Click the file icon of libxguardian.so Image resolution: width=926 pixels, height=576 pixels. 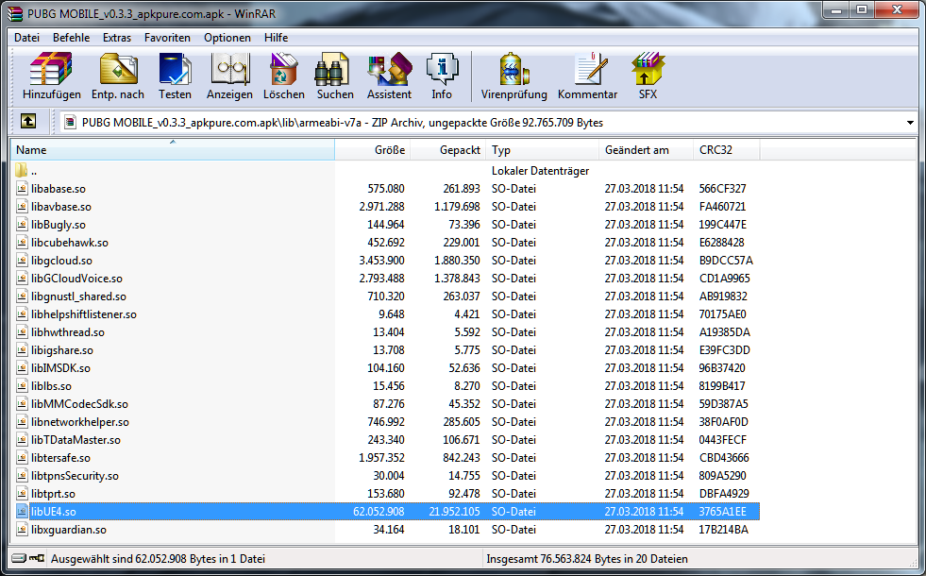(x=22, y=530)
